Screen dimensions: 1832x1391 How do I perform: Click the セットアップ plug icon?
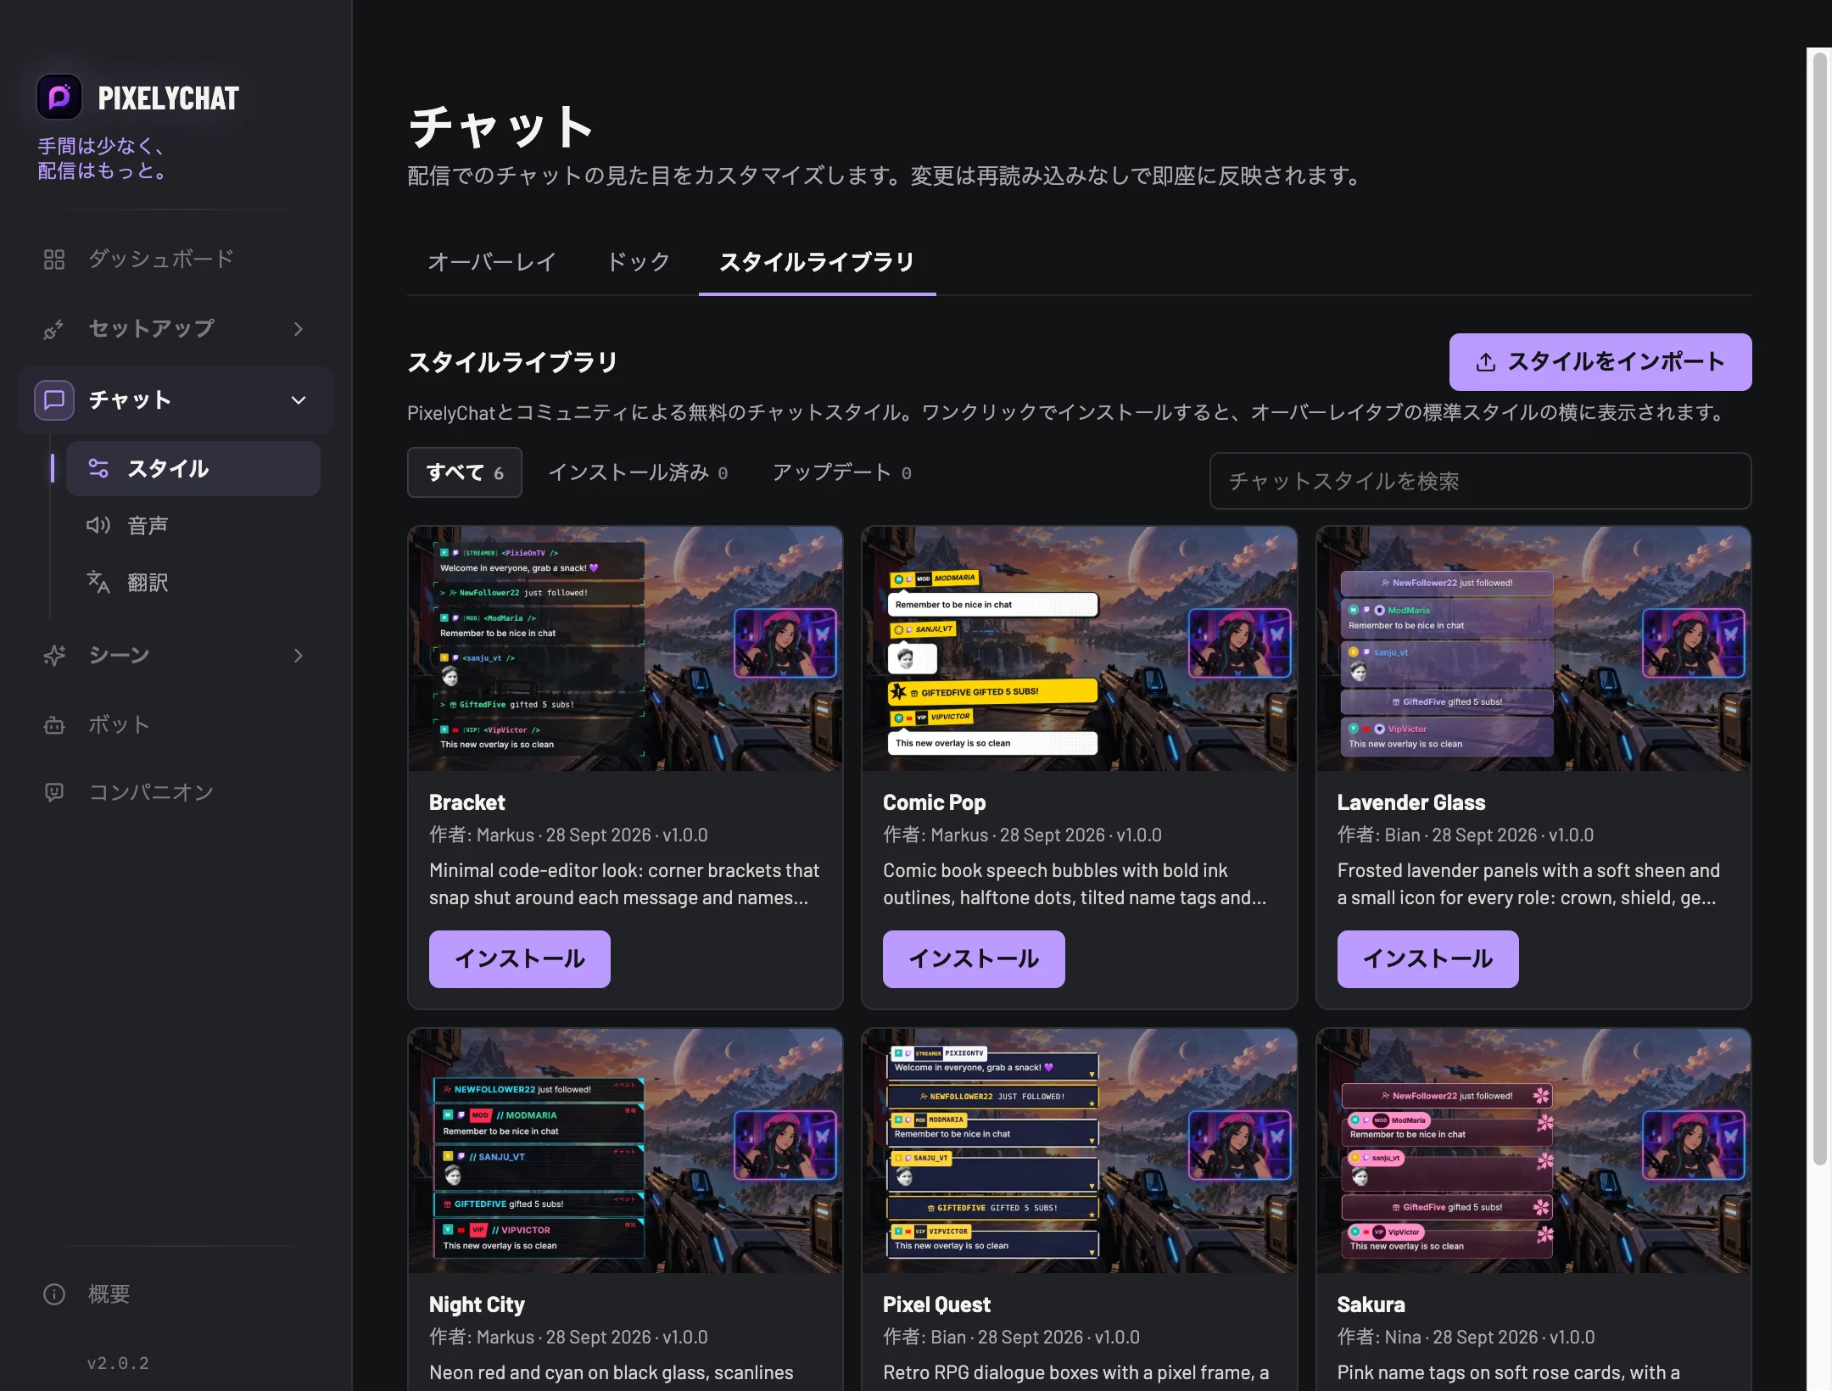click(54, 329)
